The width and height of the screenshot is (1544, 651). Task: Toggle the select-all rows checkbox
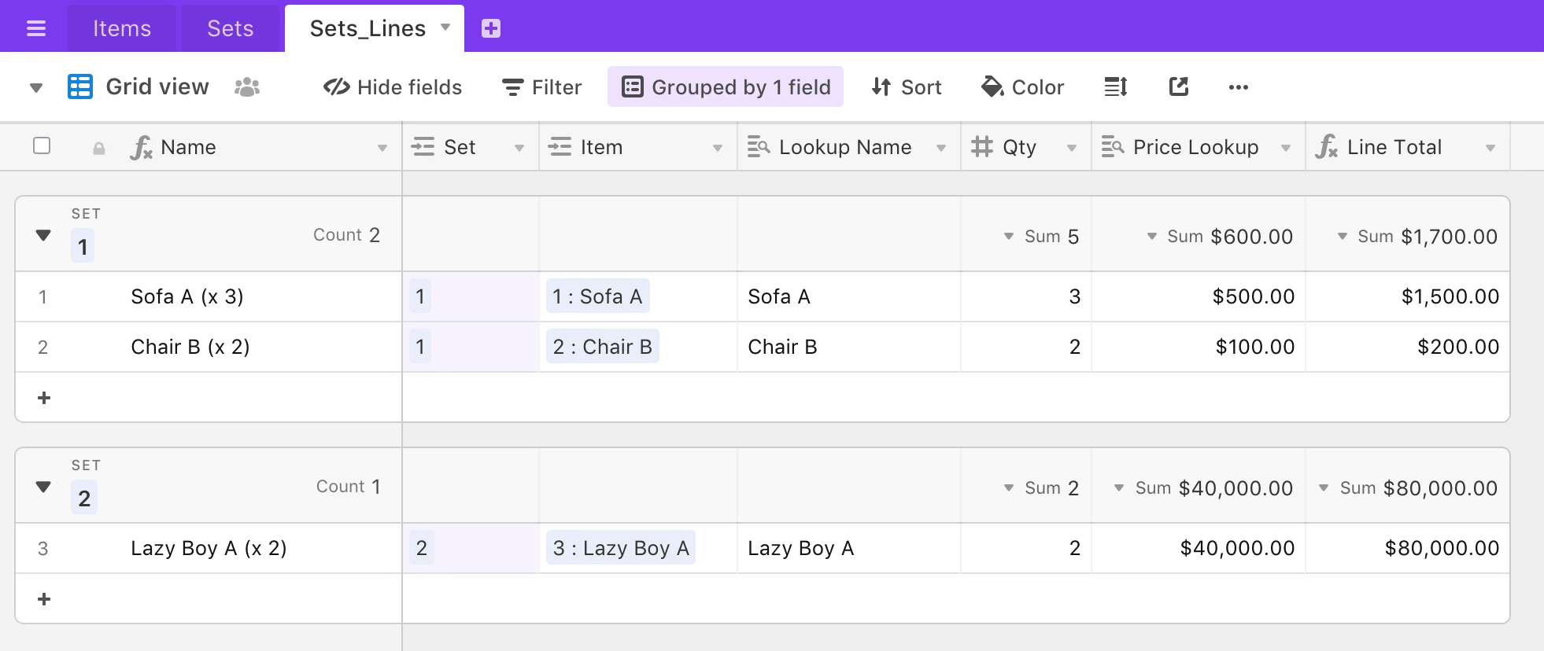coord(42,146)
